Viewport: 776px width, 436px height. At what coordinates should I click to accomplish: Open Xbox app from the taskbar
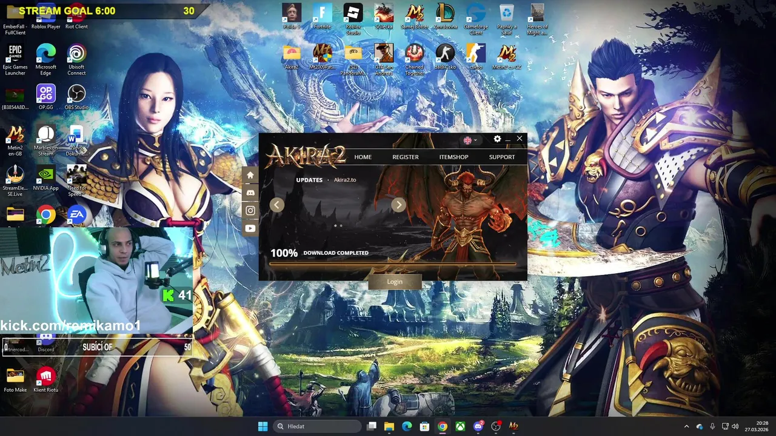coord(460,426)
